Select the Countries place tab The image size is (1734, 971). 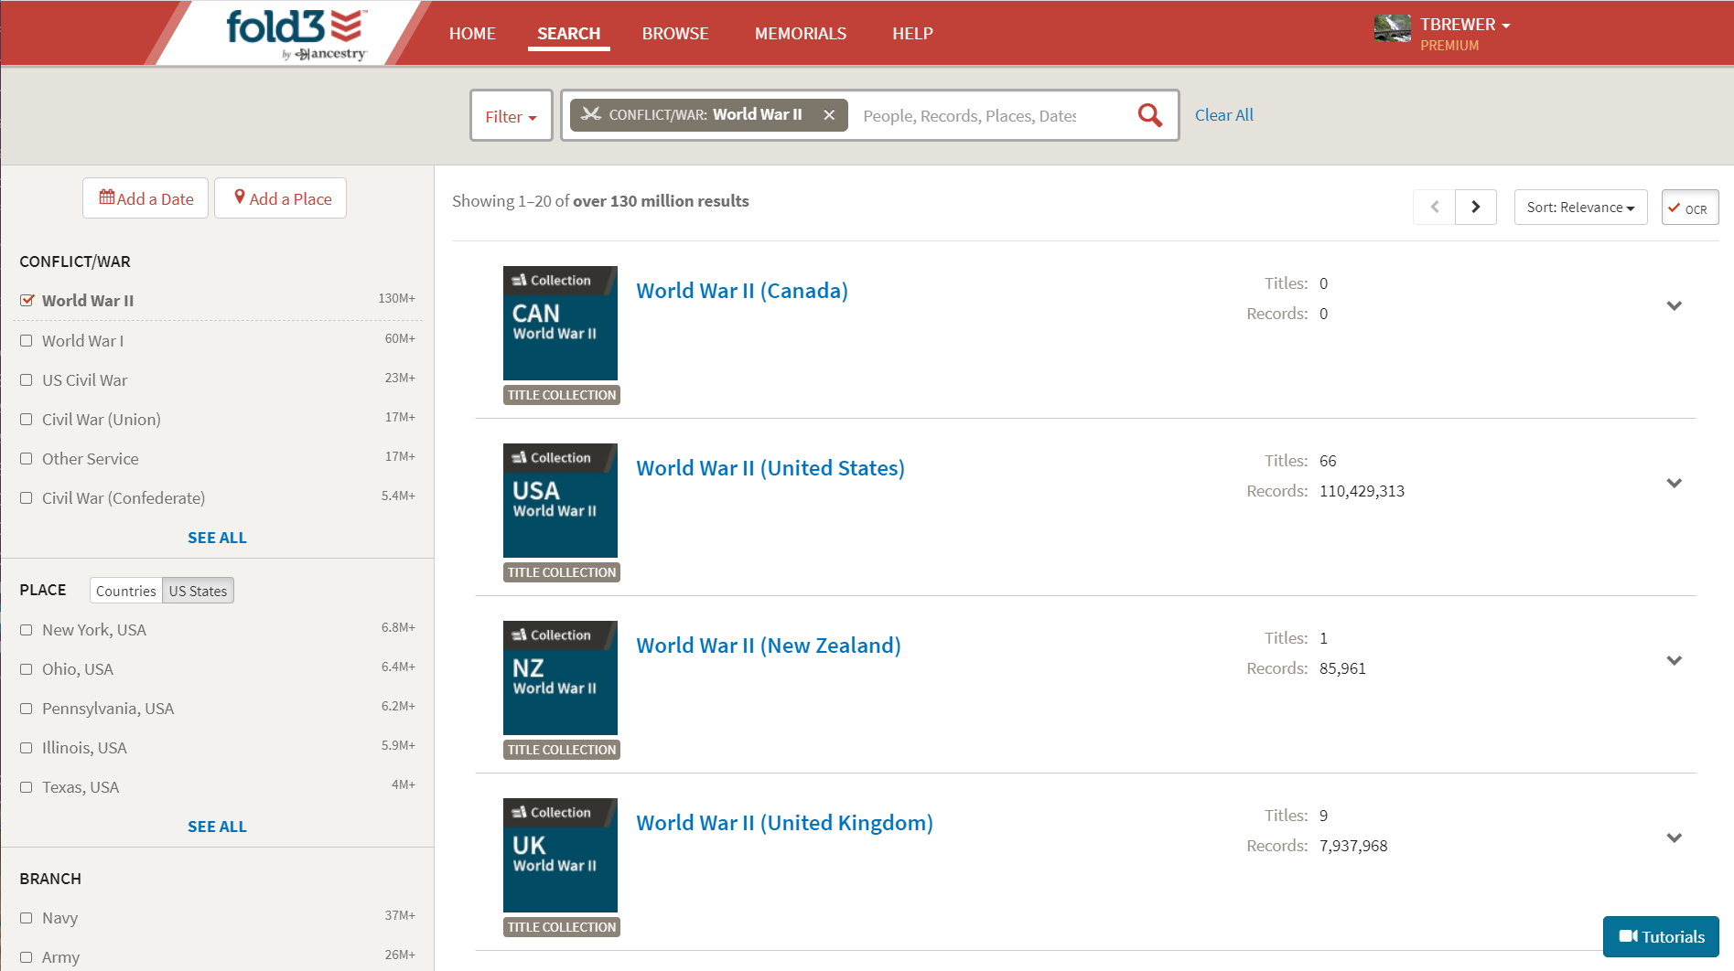point(126,591)
